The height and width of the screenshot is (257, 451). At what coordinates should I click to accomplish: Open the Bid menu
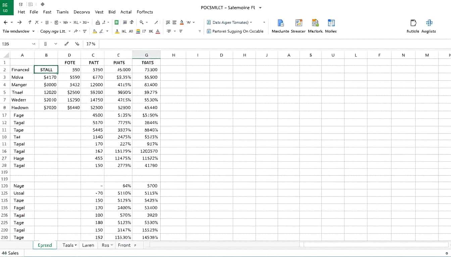point(112,12)
